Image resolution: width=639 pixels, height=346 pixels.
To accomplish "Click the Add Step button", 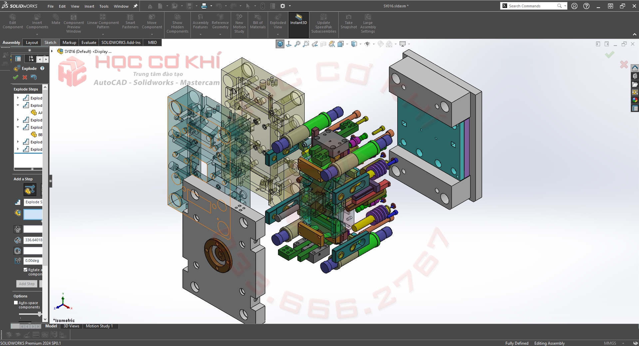I will click(x=27, y=284).
